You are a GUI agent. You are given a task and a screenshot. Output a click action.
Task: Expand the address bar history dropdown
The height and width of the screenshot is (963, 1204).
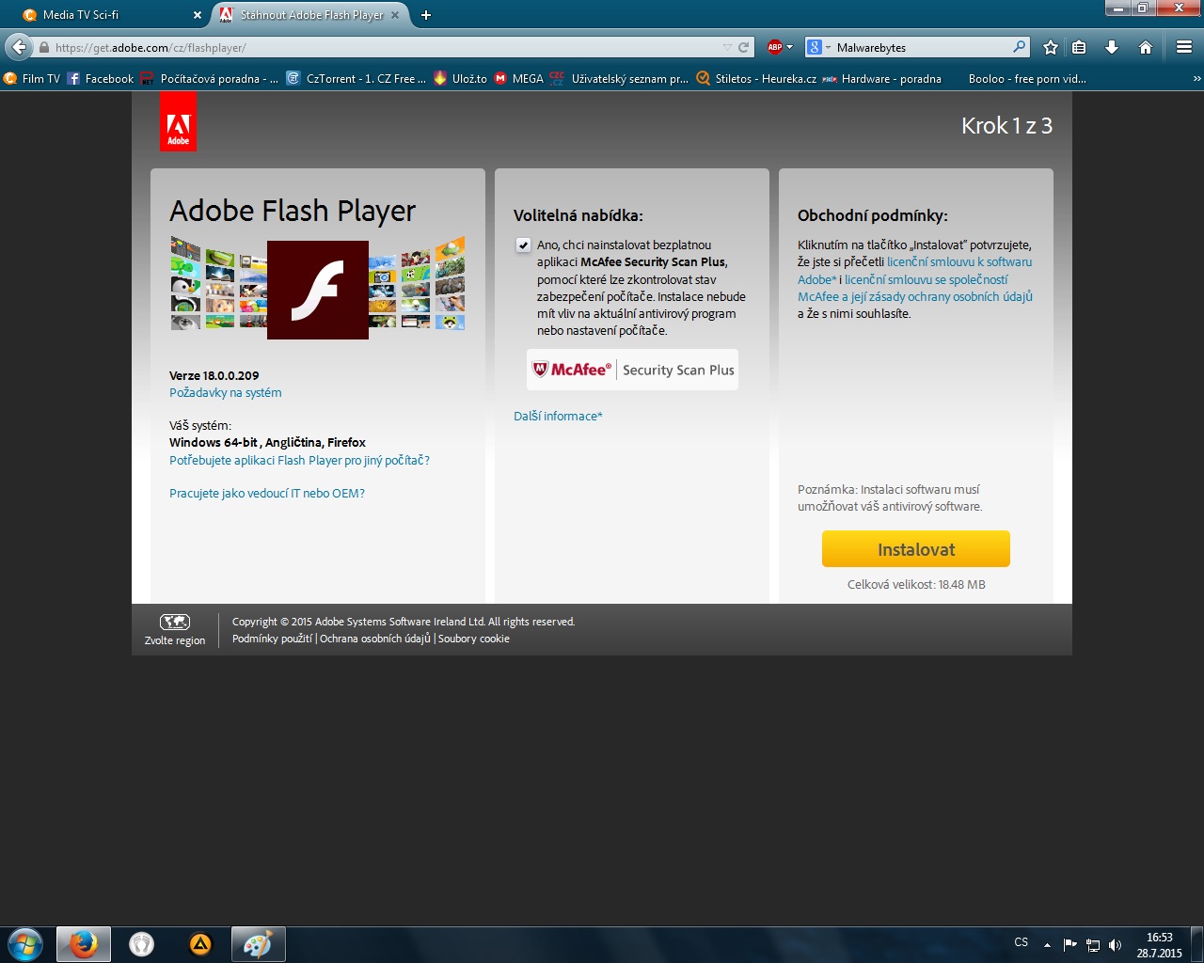727,47
